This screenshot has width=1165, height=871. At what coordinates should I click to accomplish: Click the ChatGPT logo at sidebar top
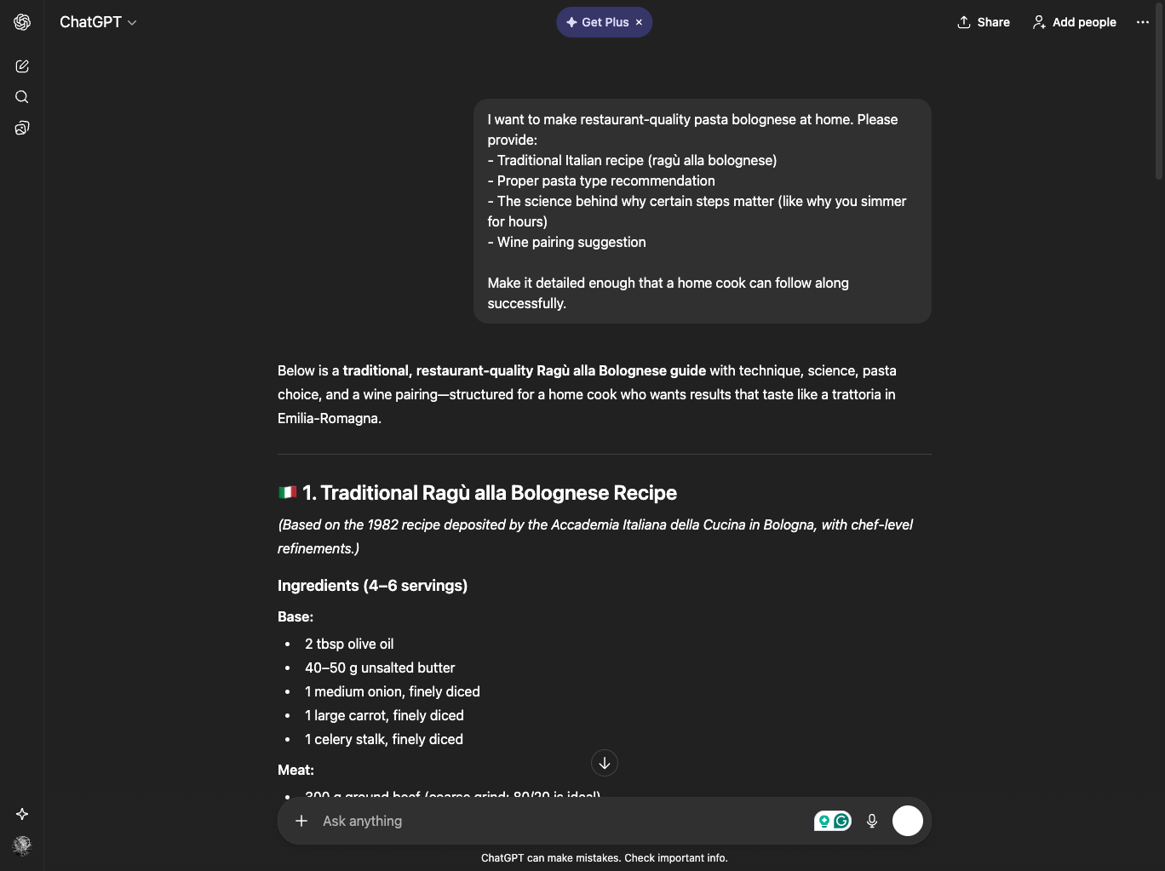pyautogui.click(x=22, y=22)
